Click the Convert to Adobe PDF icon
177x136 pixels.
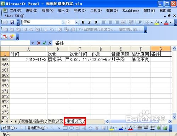click(x=5, y=37)
